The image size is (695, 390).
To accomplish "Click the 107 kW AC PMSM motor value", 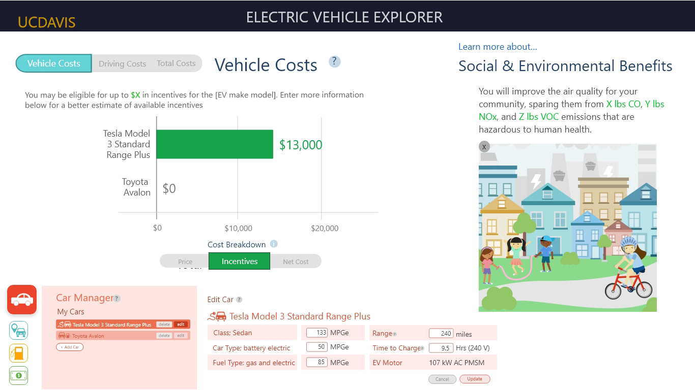I will (x=457, y=363).
